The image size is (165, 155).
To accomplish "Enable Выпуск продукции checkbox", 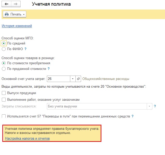I will pyautogui.click(x=4, y=93).
